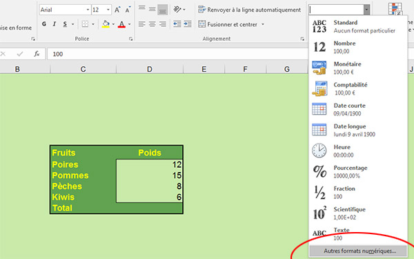Select column G header
The height and width of the screenshot is (259, 414).
click(x=287, y=69)
